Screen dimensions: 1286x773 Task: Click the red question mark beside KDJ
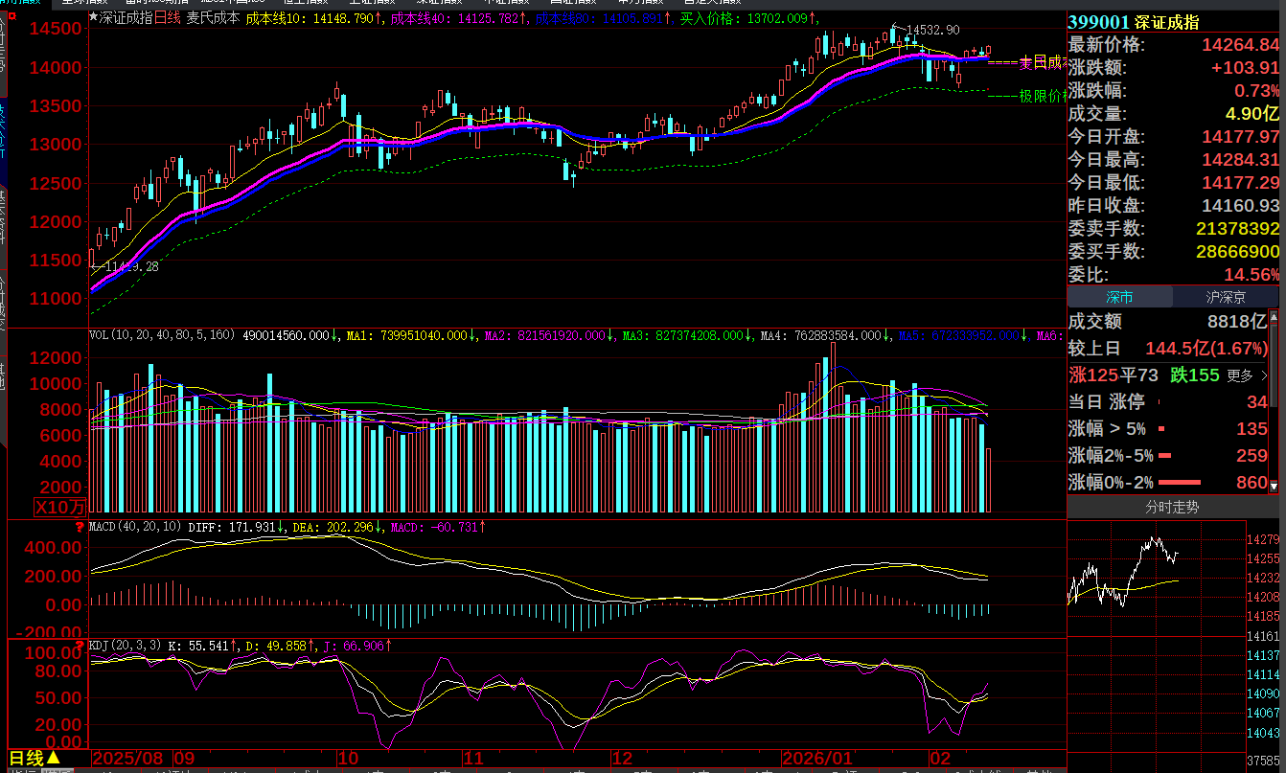[80, 646]
